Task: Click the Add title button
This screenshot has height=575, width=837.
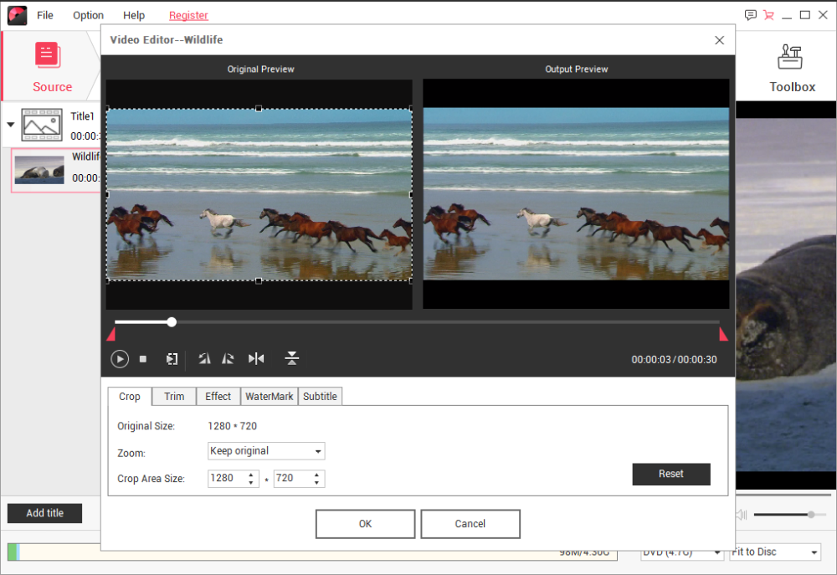Action: (45, 513)
